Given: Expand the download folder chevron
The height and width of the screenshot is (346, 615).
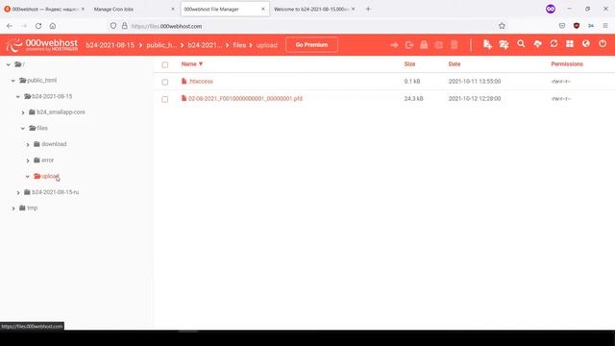Looking at the screenshot, I should pyautogui.click(x=28, y=144).
